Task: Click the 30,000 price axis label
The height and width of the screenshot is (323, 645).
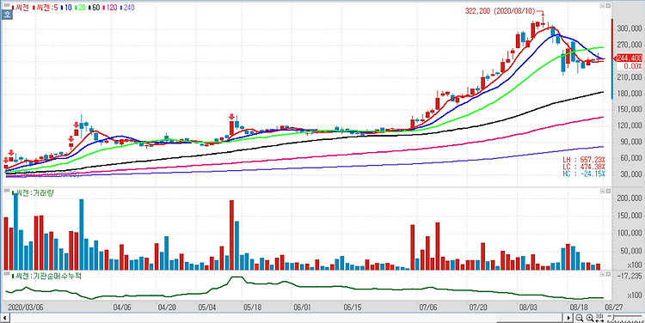Action: [x=630, y=174]
